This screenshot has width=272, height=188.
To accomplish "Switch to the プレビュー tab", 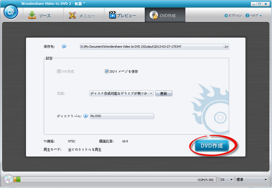I will coord(125,15).
